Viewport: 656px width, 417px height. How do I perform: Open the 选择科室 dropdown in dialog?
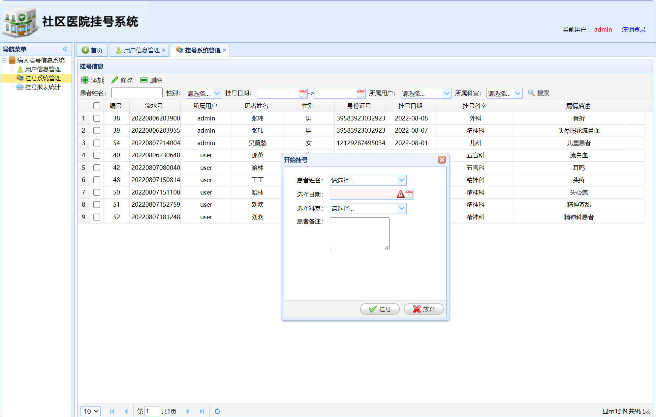[x=401, y=208]
